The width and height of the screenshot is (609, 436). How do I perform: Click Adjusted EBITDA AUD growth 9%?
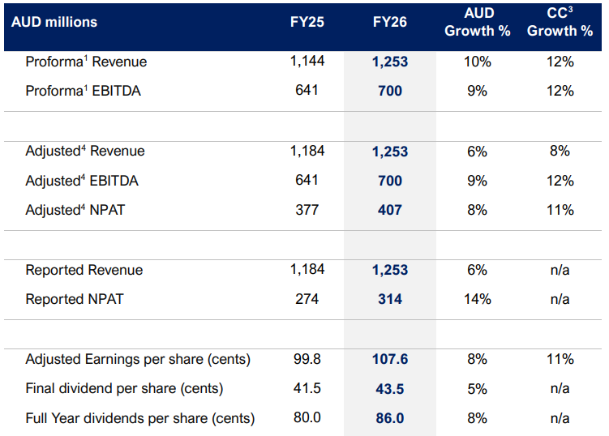[x=478, y=181]
